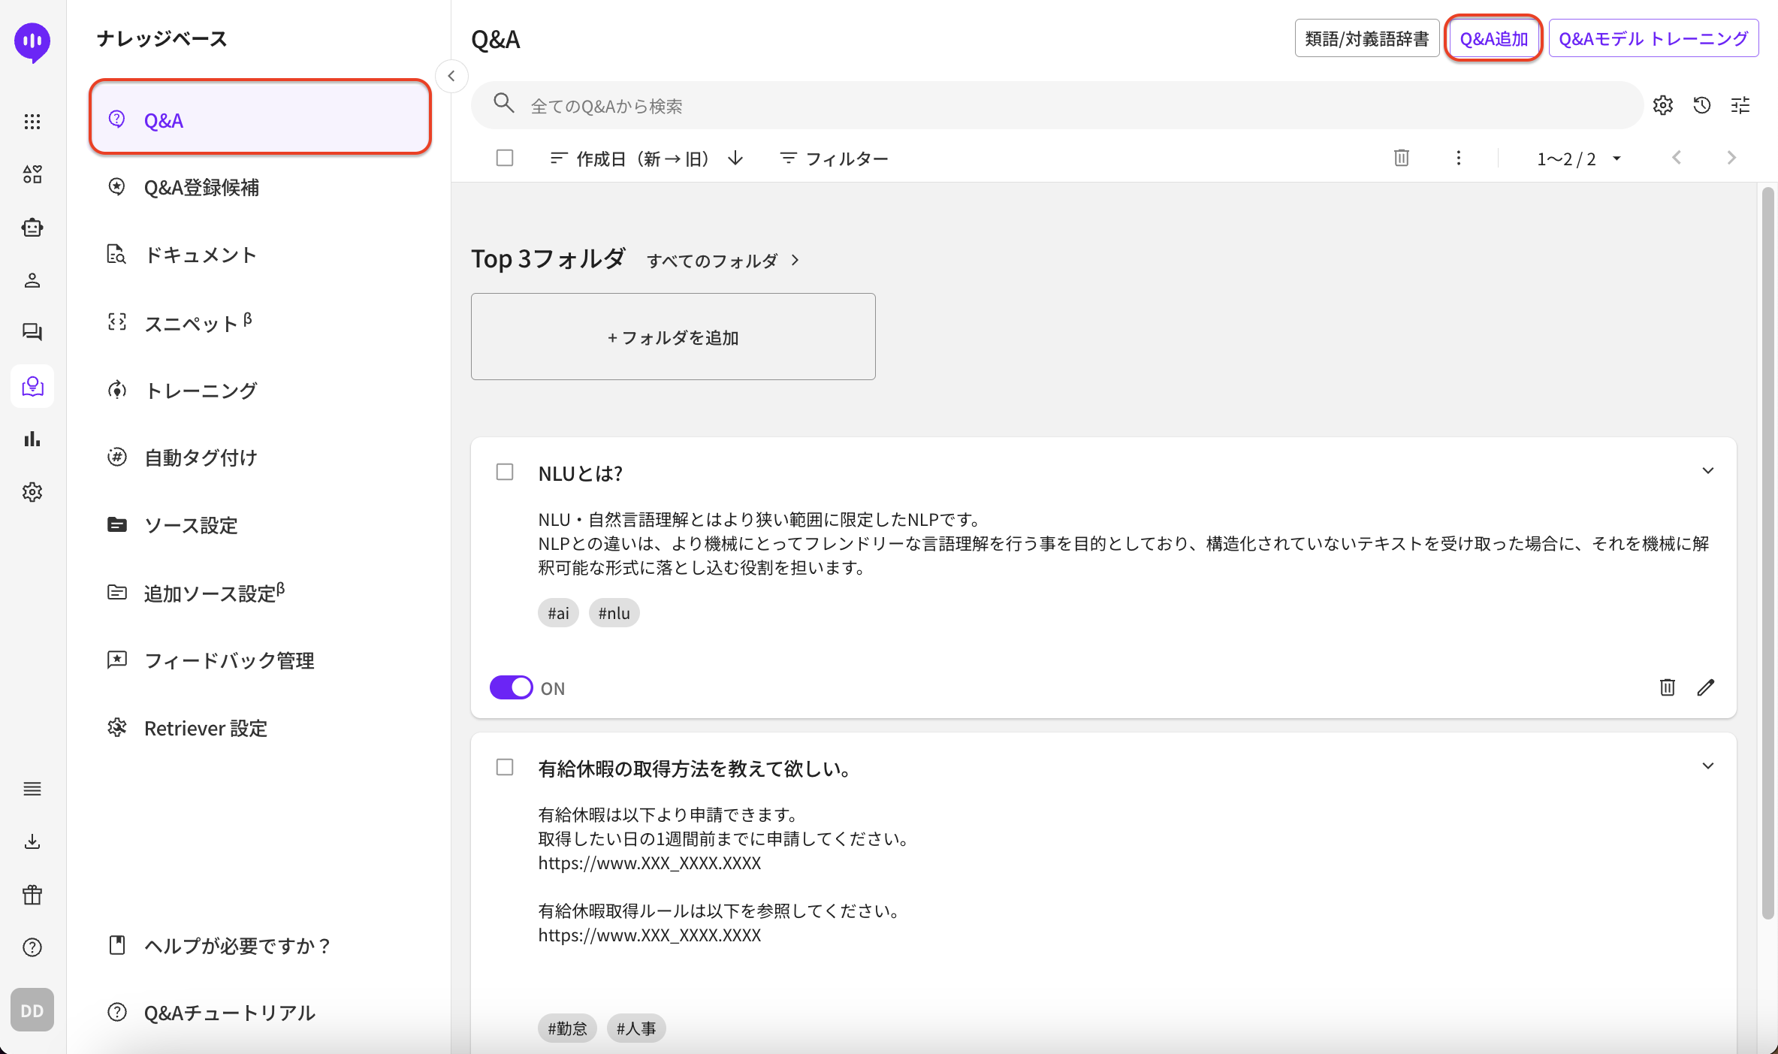
Task: Click the tune sliders icon at top right
Action: (1740, 105)
